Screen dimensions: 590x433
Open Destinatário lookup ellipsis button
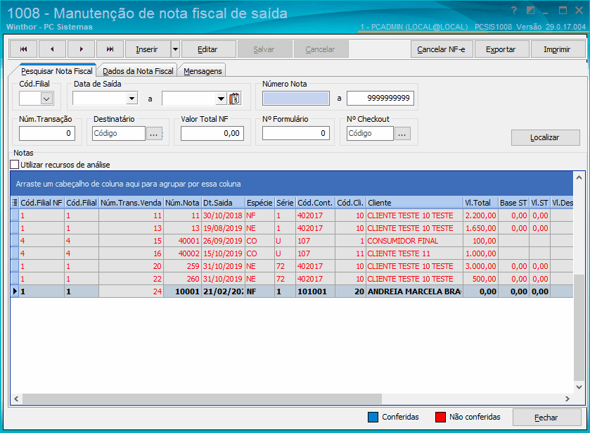154,133
